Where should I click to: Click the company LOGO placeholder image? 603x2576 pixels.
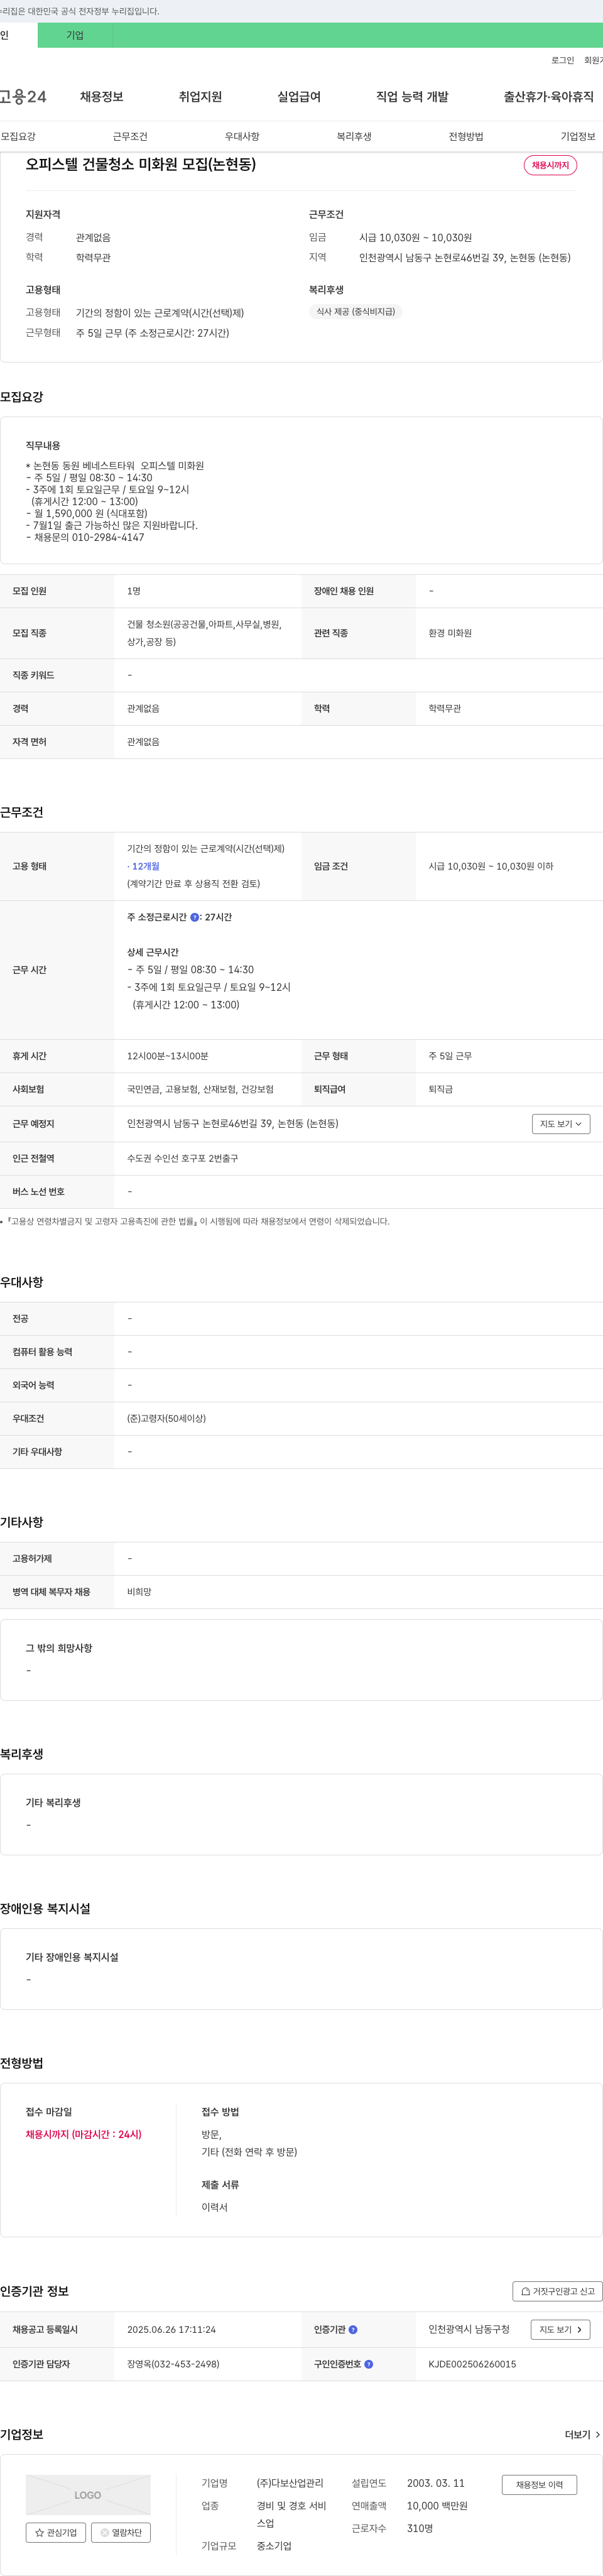88,2494
